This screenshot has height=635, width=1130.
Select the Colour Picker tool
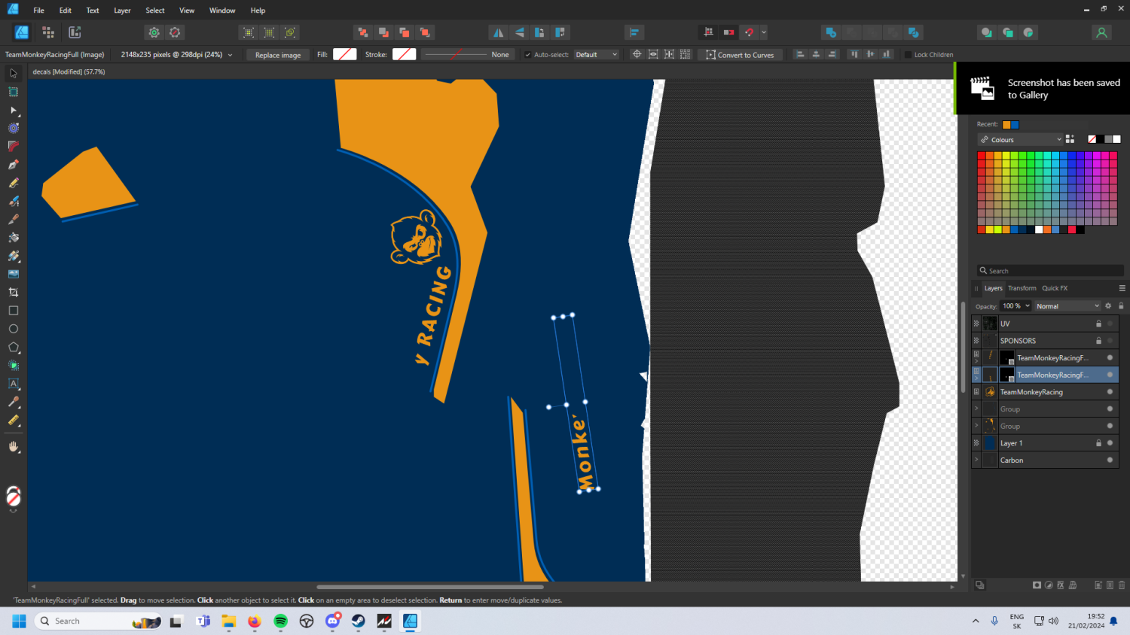point(13,404)
